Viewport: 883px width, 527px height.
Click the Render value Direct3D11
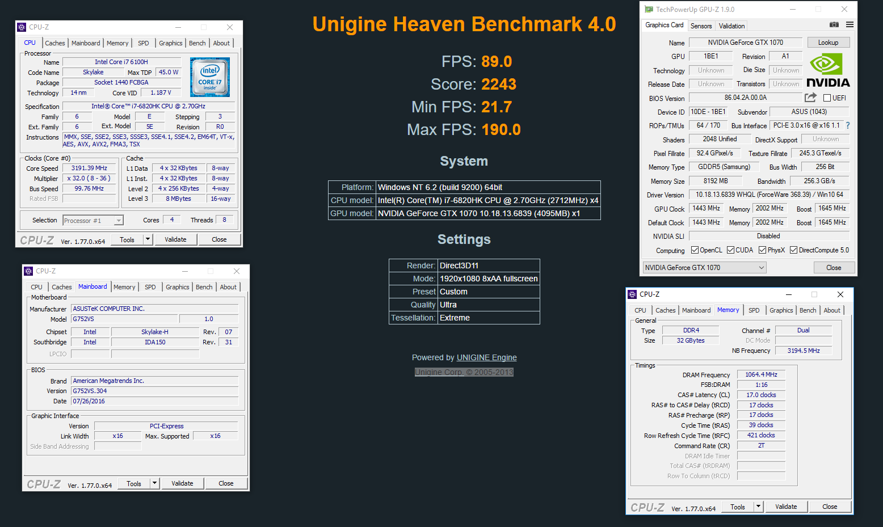click(489, 265)
